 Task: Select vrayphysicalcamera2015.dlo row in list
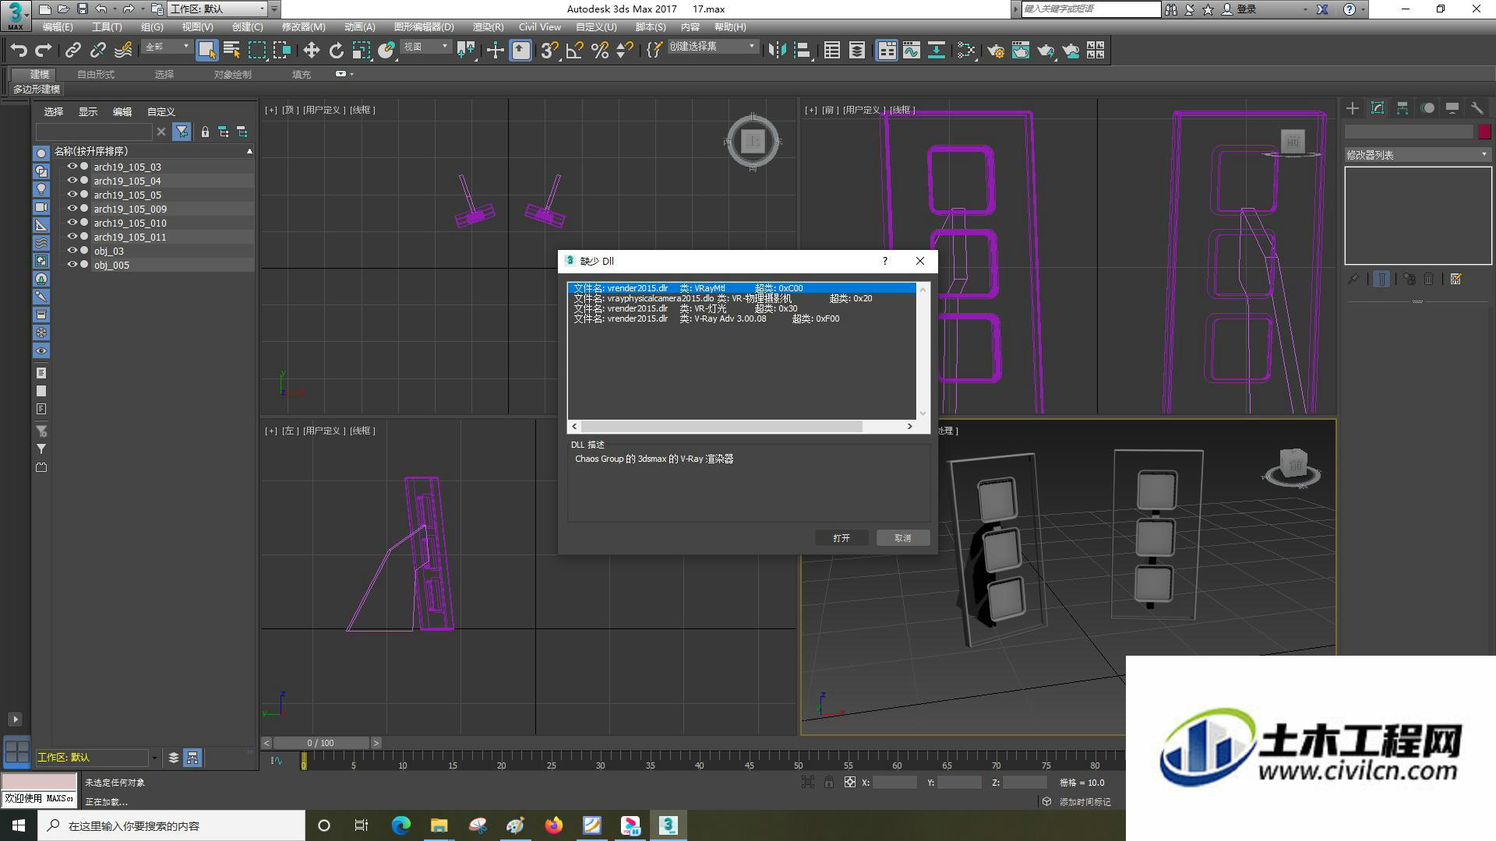[741, 298]
